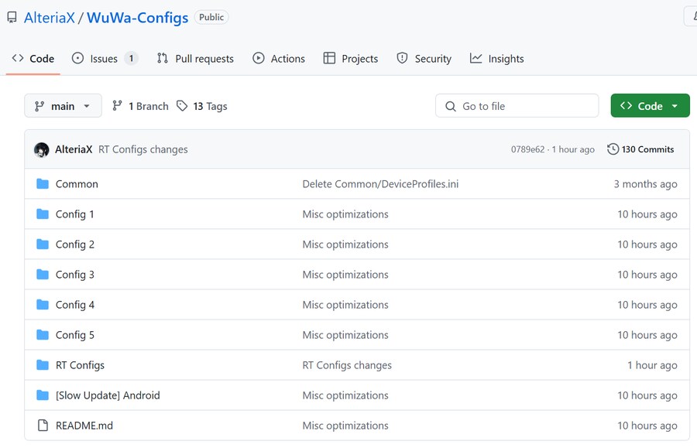Open the WuWa-Configs repository link
This screenshot has height=448, width=697.
point(137,17)
